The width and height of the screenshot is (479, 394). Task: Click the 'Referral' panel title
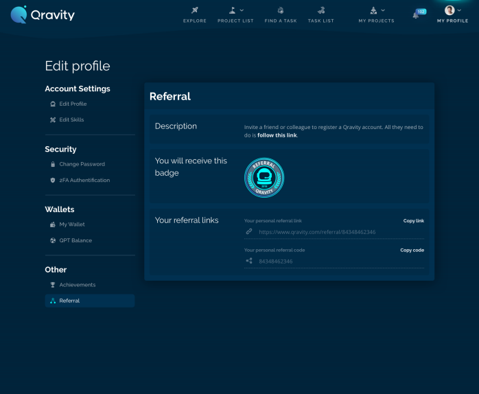(x=170, y=97)
